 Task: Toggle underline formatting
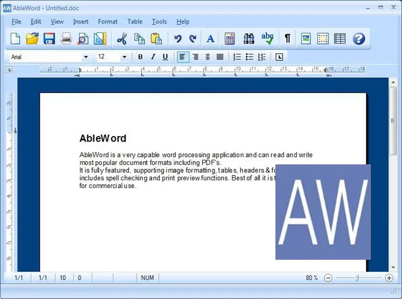(x=165, y=57)
